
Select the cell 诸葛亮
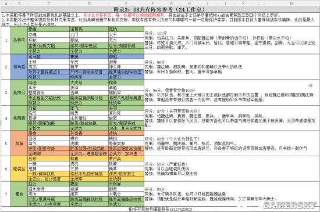[x=89, y=29]
